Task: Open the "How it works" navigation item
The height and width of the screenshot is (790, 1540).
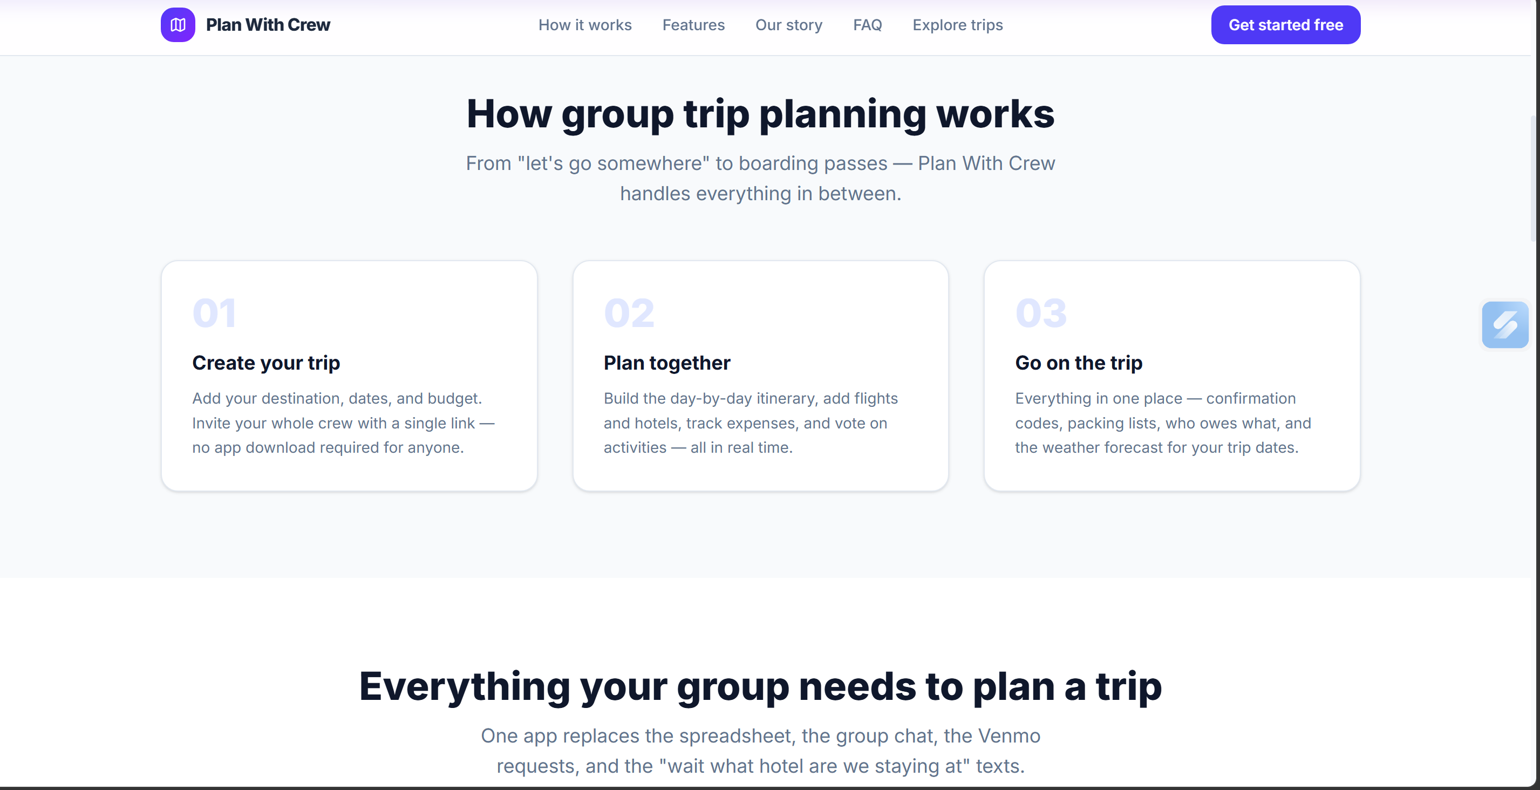Action: point(585,24)
